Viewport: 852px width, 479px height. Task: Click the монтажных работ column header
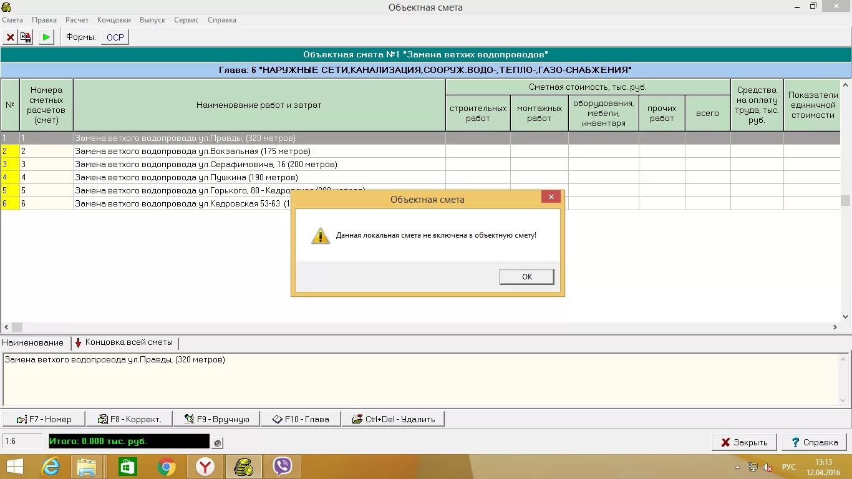[x=539, y=113]
